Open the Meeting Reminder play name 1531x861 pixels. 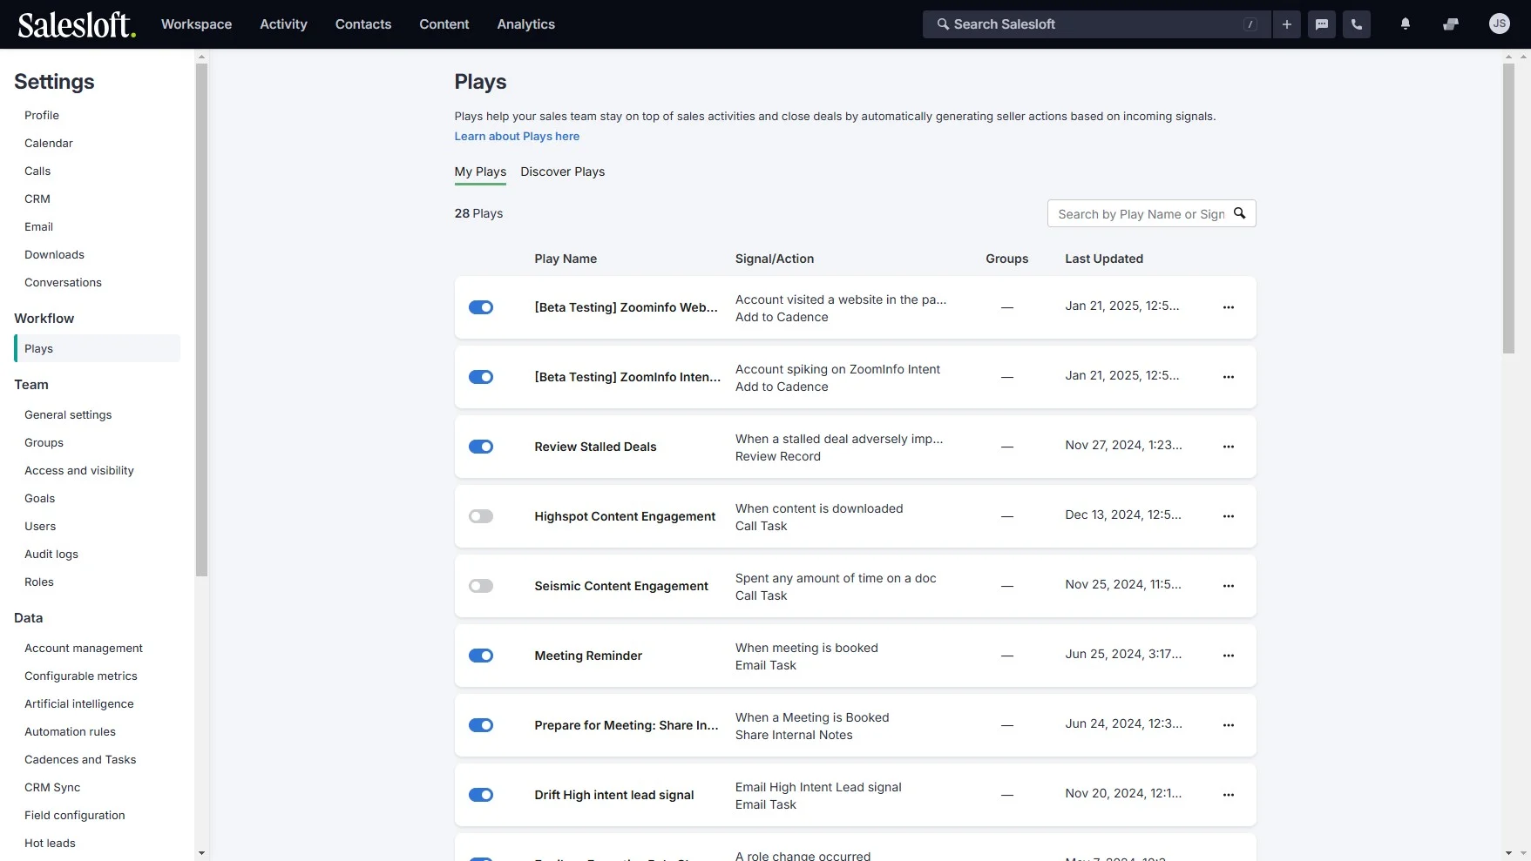[588, 656]
